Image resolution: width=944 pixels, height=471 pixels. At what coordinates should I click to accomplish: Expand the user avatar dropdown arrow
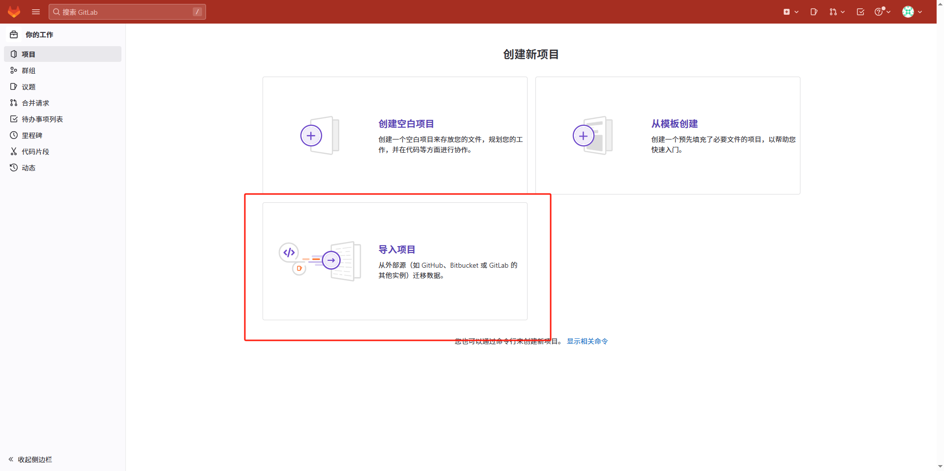[920, 12]
